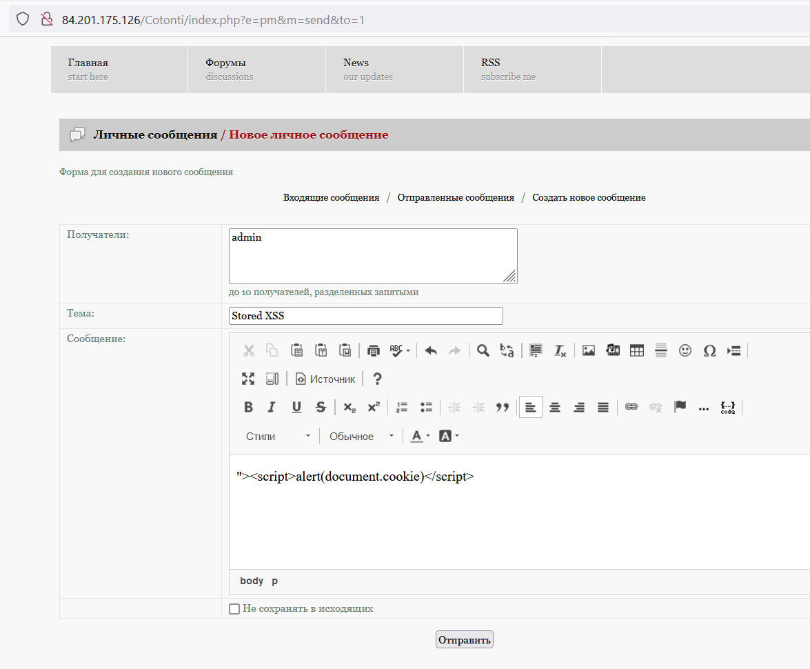Click the Получатели recipients text area

[373, 256]
